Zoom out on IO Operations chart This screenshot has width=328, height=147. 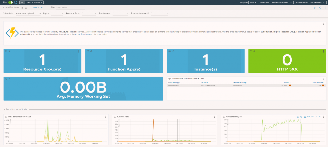pos(301,117)
